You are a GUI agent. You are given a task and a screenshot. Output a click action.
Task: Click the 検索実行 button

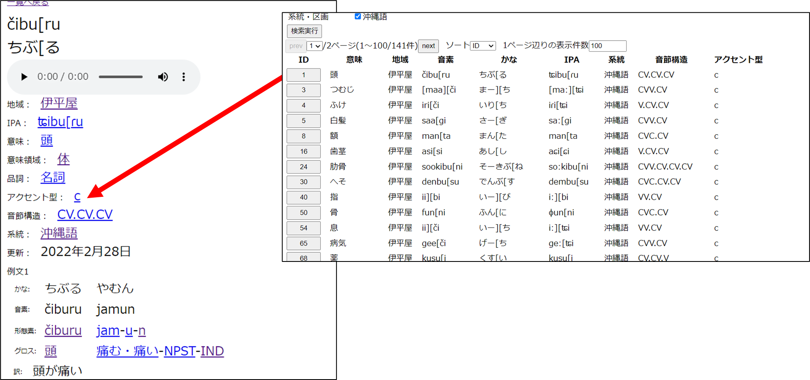[304, 31]
